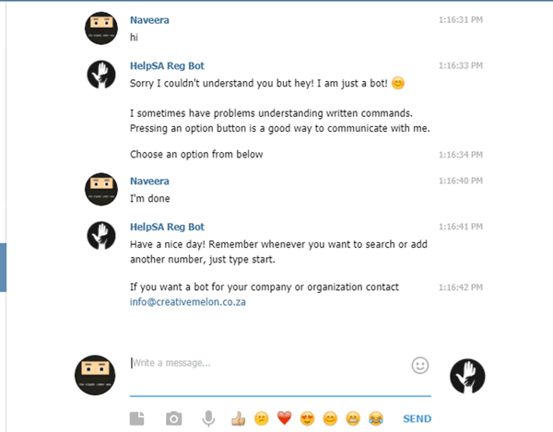
Task: Click the attach file icon
Action: click(x=137, y=419)
